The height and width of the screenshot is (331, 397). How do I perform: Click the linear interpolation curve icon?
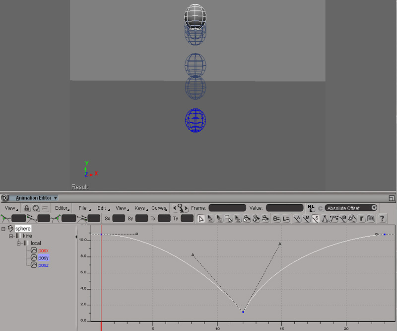334,218
